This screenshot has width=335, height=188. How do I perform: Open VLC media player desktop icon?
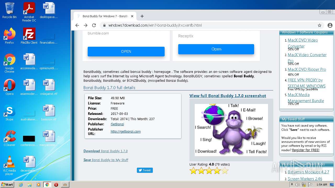point(9,166)
